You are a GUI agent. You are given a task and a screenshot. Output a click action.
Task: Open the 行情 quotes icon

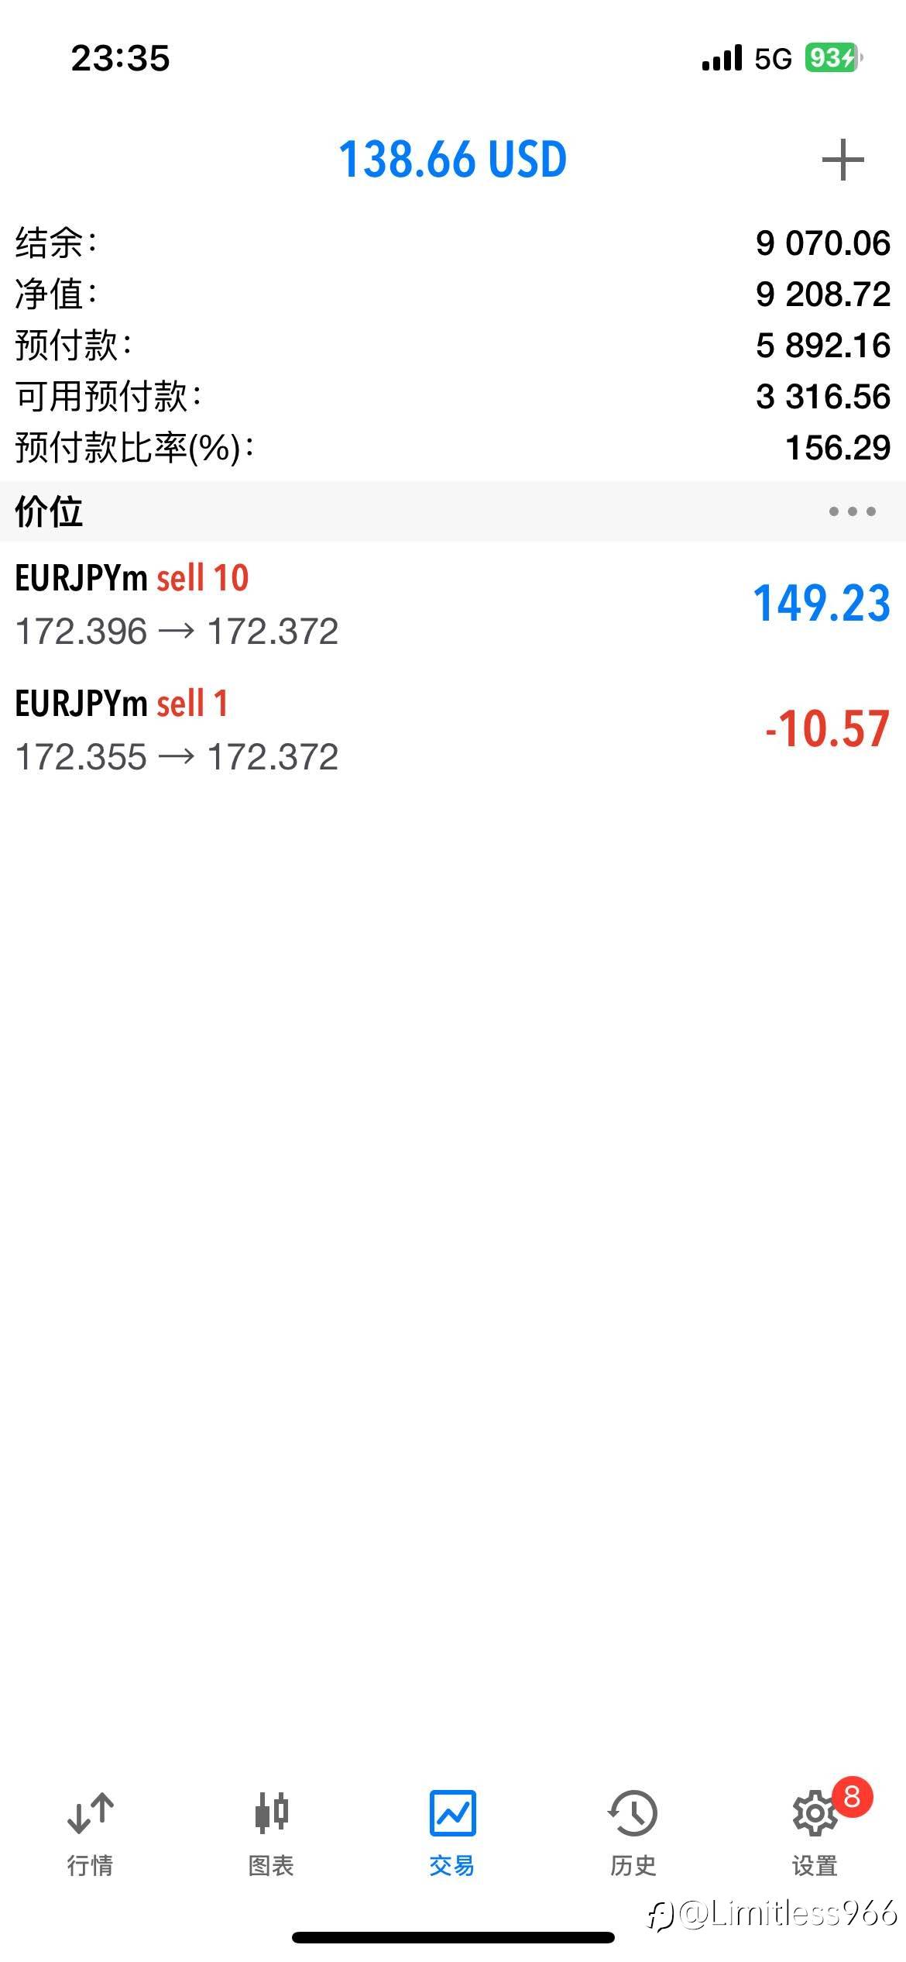coord(91,1813)
